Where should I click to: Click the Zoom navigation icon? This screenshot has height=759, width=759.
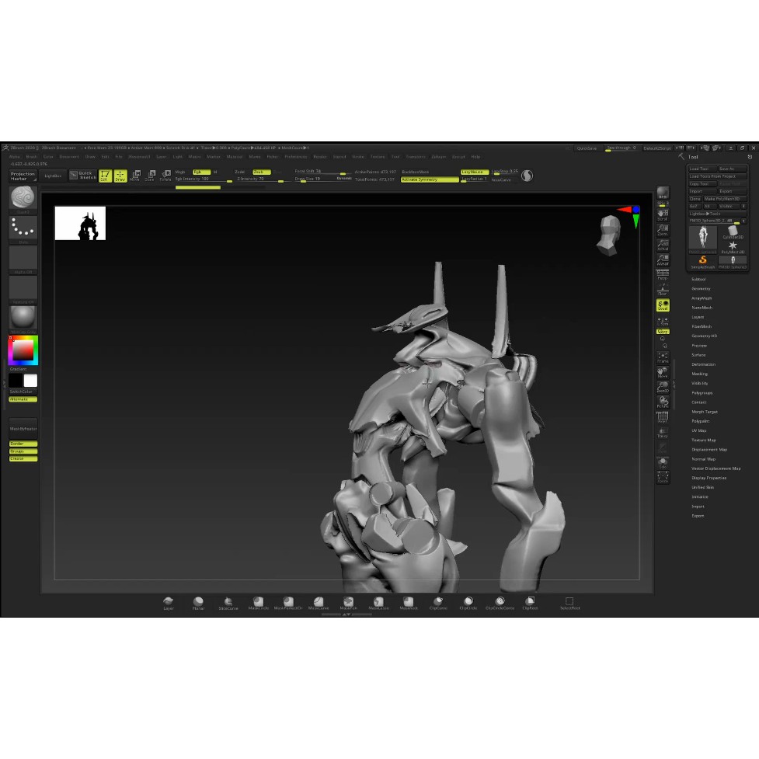(x=663, y=229)
